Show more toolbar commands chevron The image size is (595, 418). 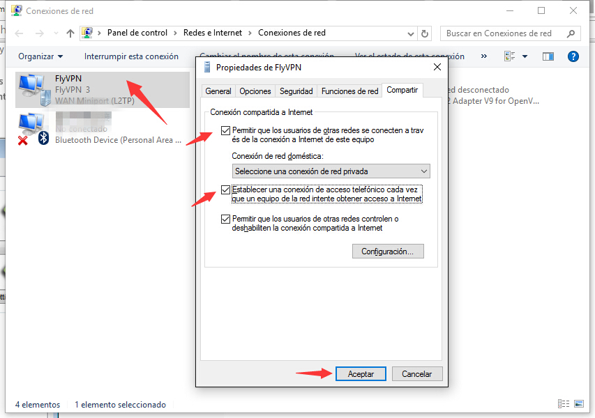click(484, 56)
